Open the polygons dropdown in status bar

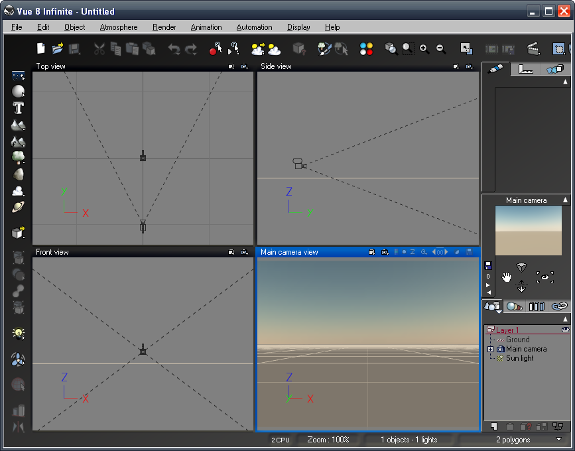pos(558,439)
